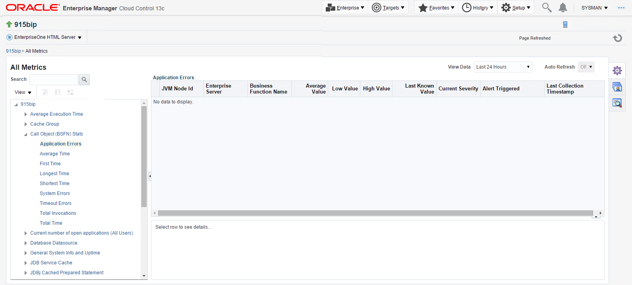
Task: Select the Total Time metric
Action: pos(51,223)
